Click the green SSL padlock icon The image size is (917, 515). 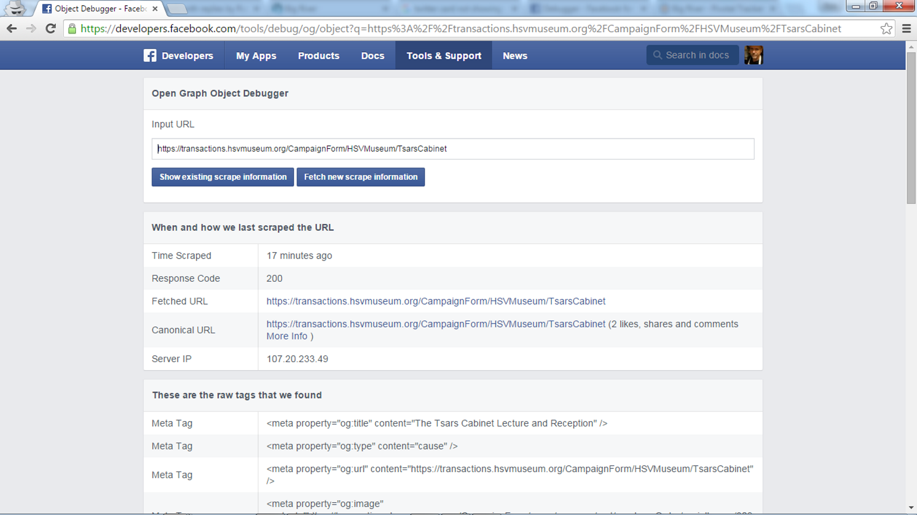pyautogui.click(x=72, y=29)
